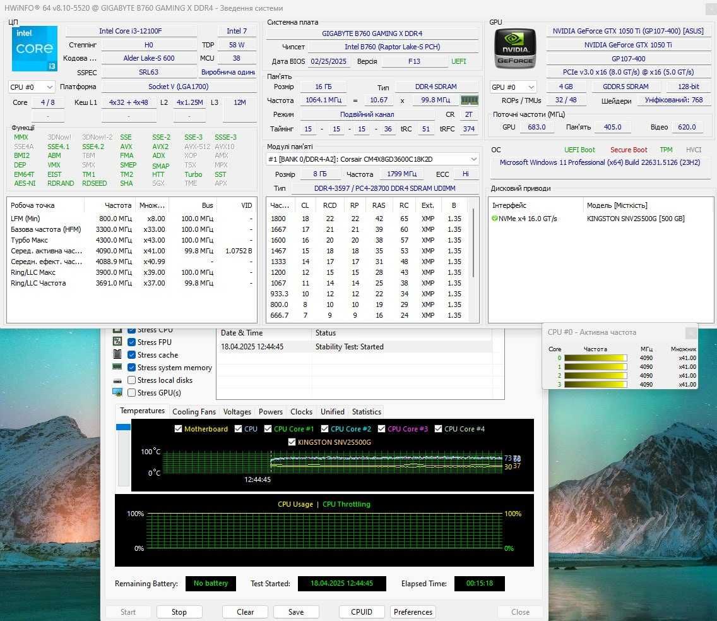
Task: Click the Clear button
Action: (245, 612)
